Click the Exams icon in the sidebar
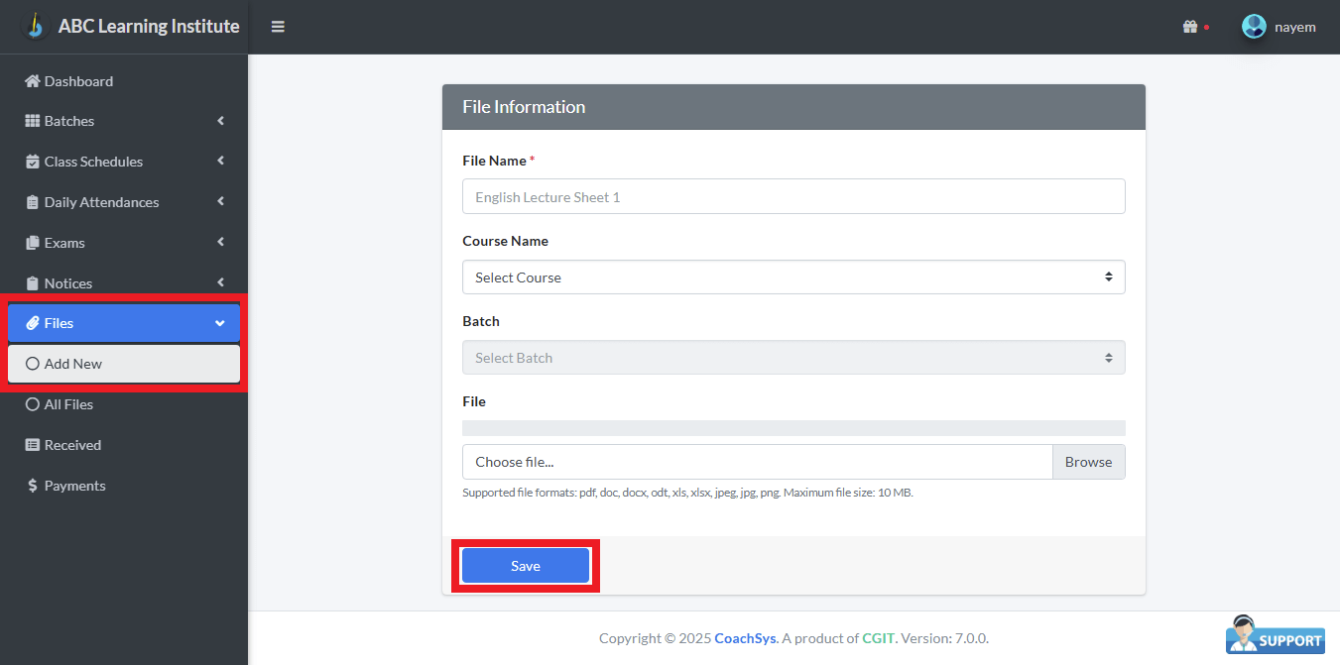1340x665 pixels. click(x=34, y=242)
